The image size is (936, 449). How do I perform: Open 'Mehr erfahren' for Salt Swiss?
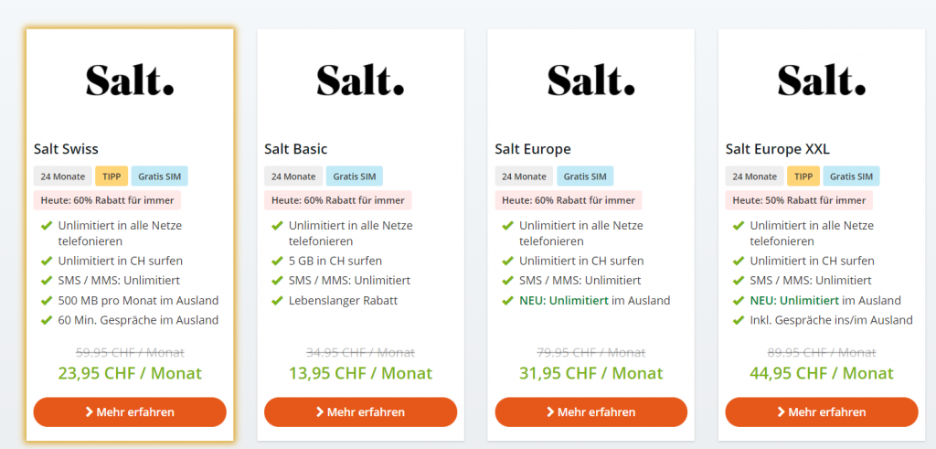130,412
